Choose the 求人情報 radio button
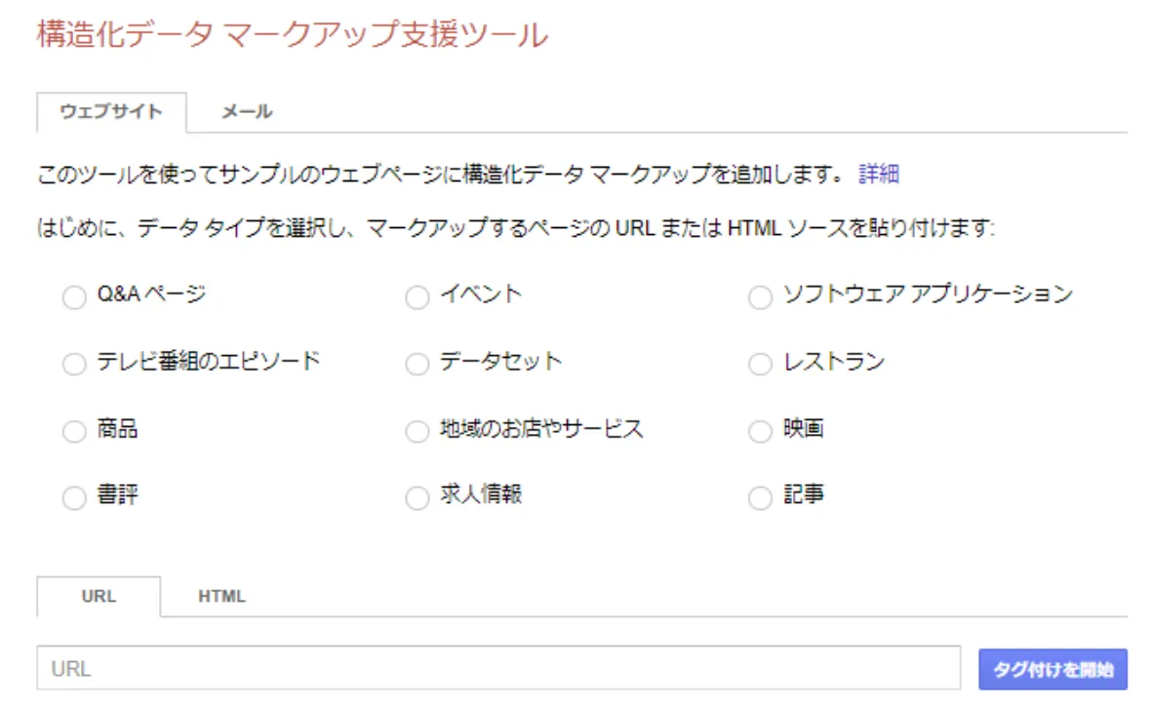 pyautogui.click(x=417, y=497)
